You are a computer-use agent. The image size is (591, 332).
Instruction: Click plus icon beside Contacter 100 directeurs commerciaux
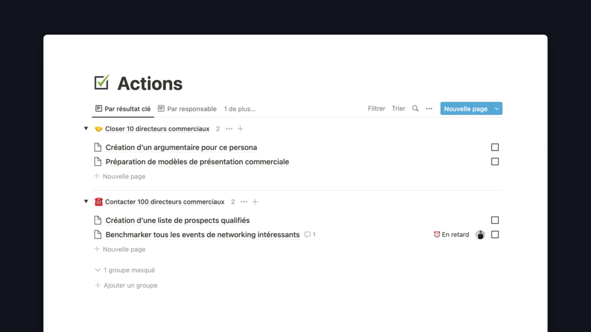pyautogui.click(x=255, y=202)
